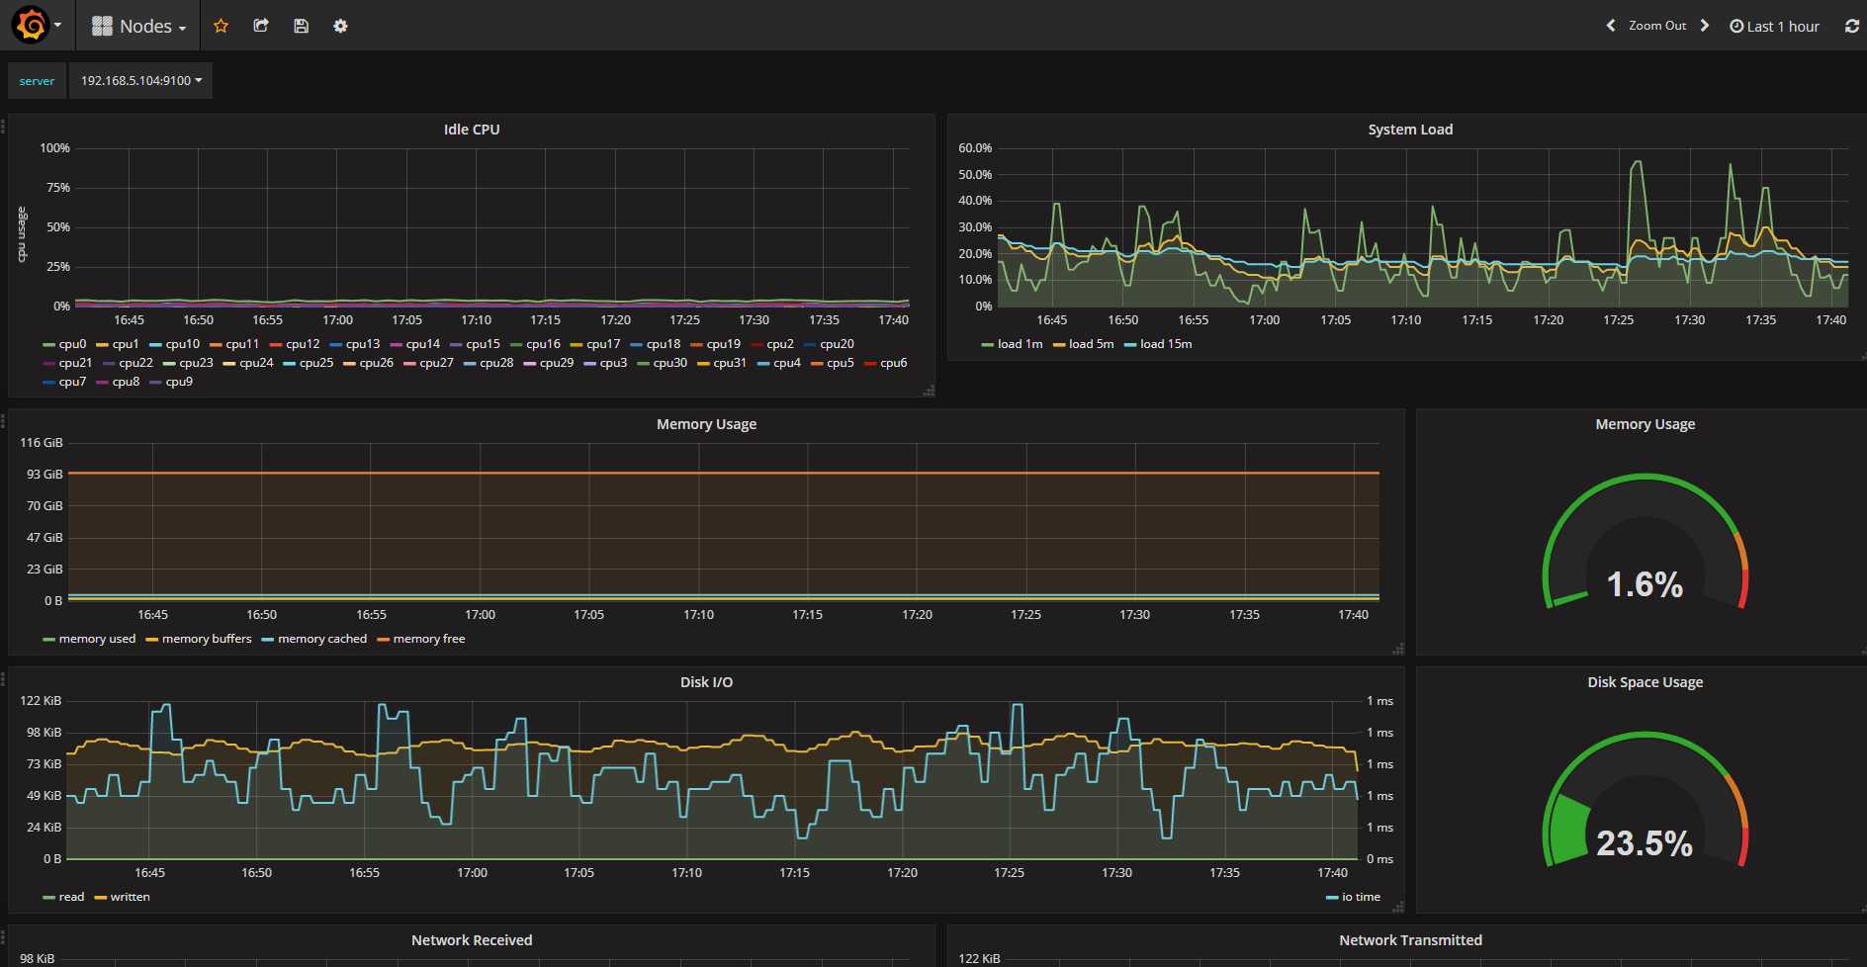Refresh the dashboard with the refresh icon
The image size is (1867, 967).
(x=1852, y=27)
